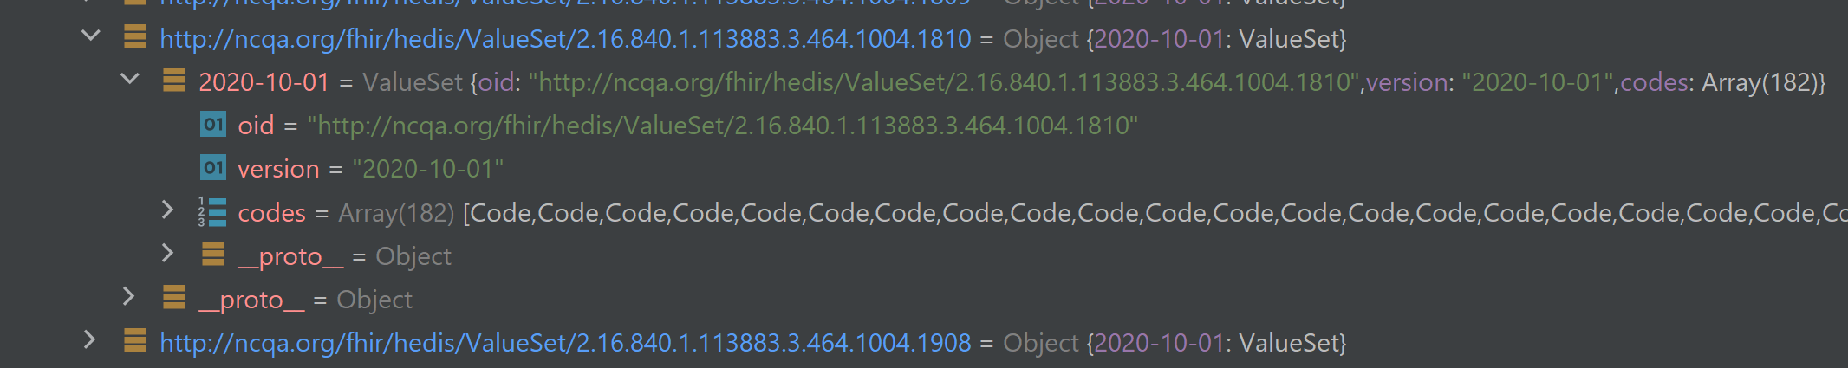This screenshot has width=1848, height=368.
Task: Select the codes property name
Action: 271,213
